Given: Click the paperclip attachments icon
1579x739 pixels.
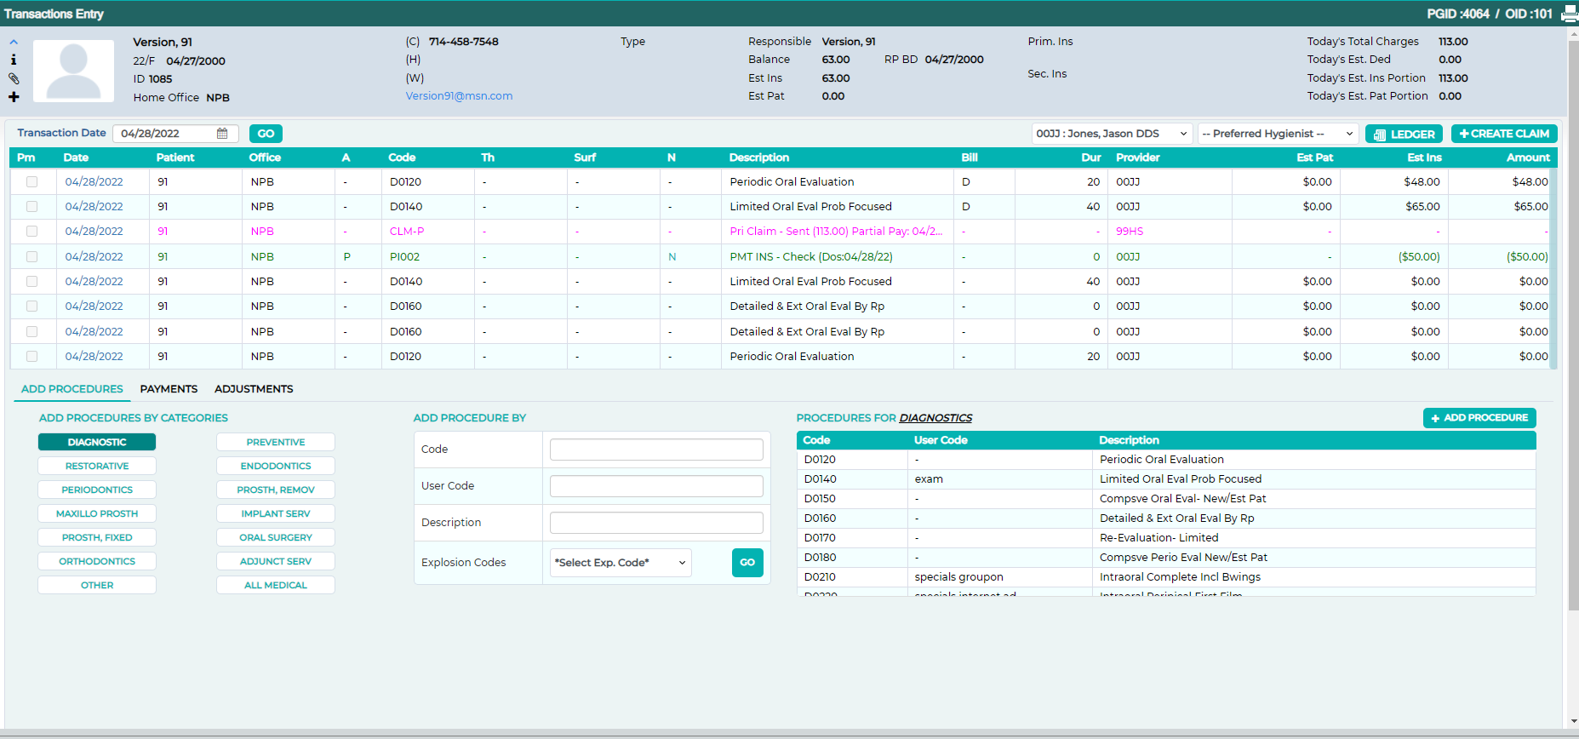Looking at the screenshot, I should point(14,78).
